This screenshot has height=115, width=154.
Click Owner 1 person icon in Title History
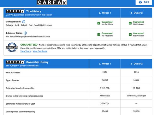pos(100,13)
